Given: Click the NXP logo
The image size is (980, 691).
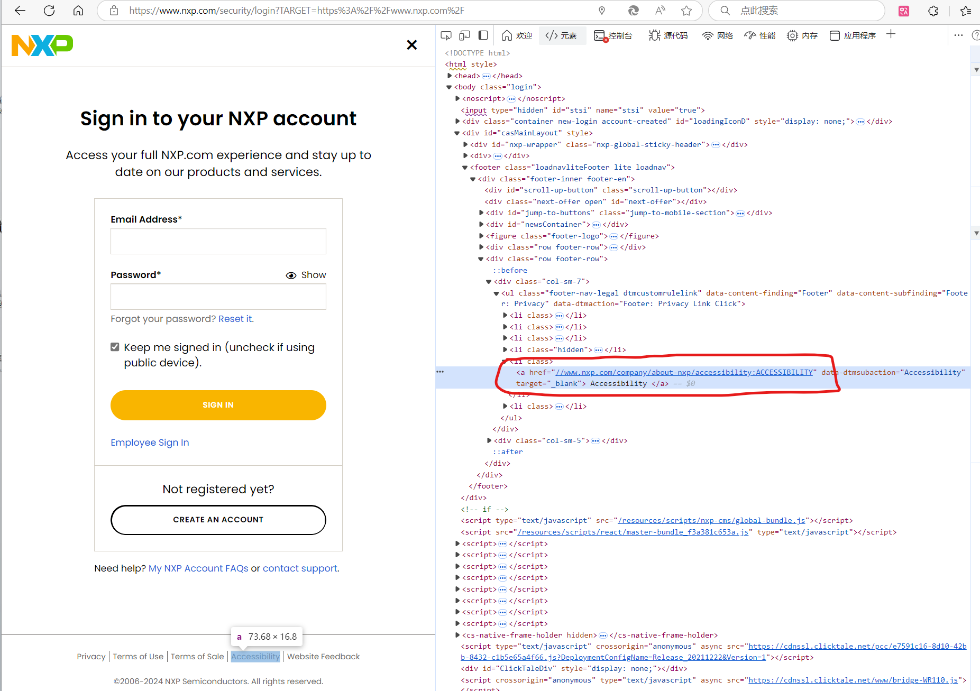Looking at the screenshot, I should [42, 45].
